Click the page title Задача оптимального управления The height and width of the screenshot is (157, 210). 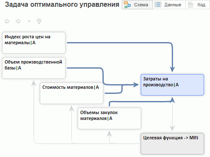(62, 5)
